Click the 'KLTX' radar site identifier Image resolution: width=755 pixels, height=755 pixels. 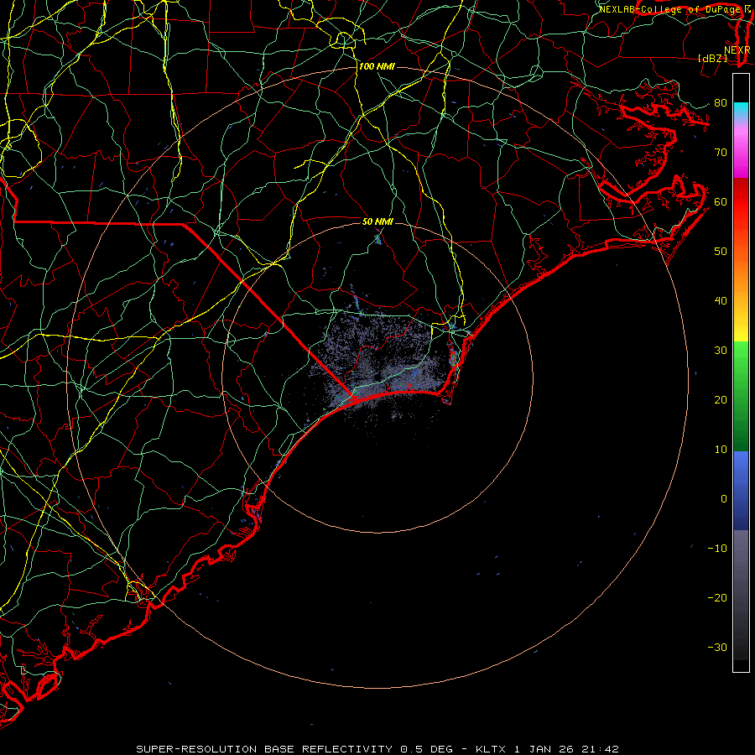[491, 749]
